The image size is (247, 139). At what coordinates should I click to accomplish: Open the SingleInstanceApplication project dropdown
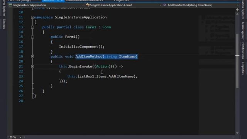click(83, 5)
